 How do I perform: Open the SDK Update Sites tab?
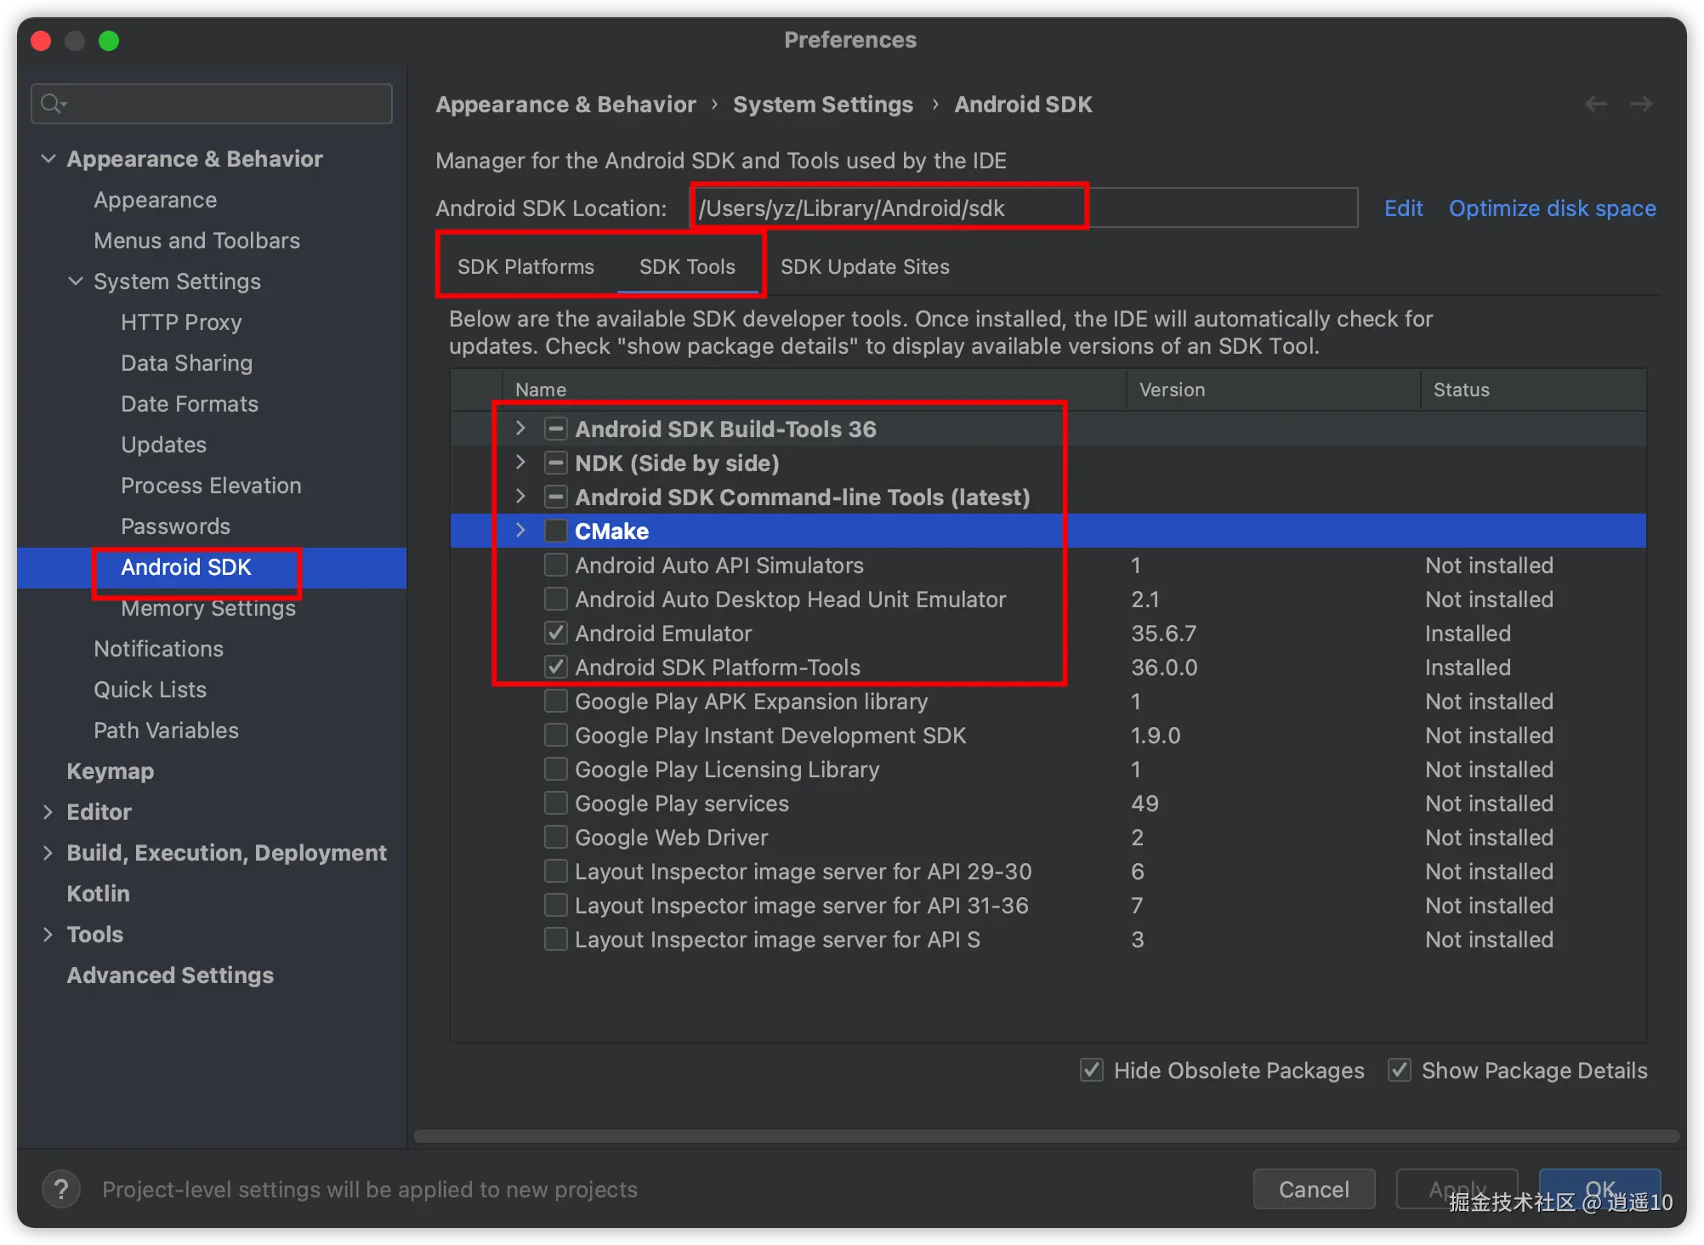(x=865, y=267)
